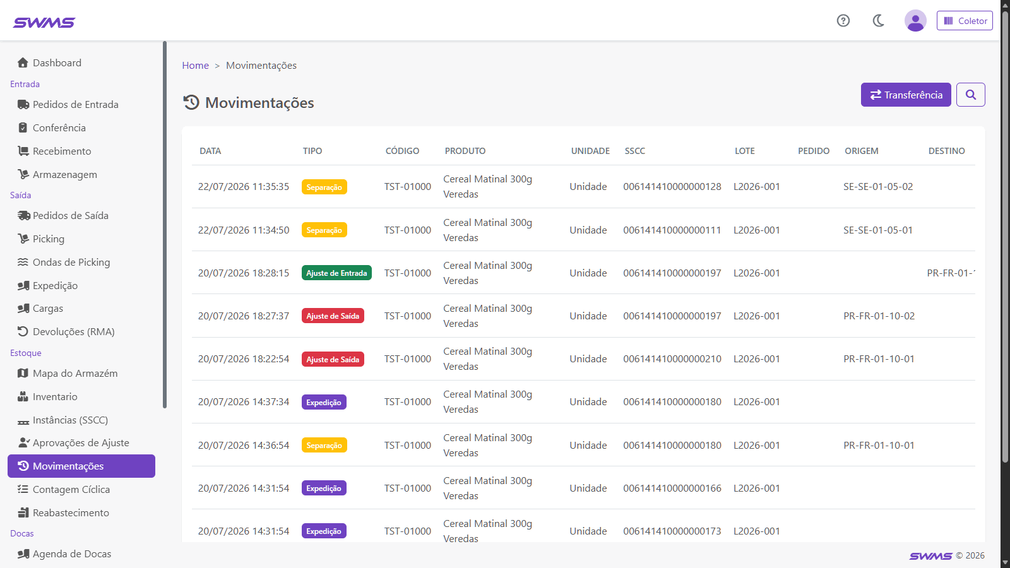Click the Conferência clipboard icon
Viewport: 1010px width, 568px height.
click(x=23, y=127)
